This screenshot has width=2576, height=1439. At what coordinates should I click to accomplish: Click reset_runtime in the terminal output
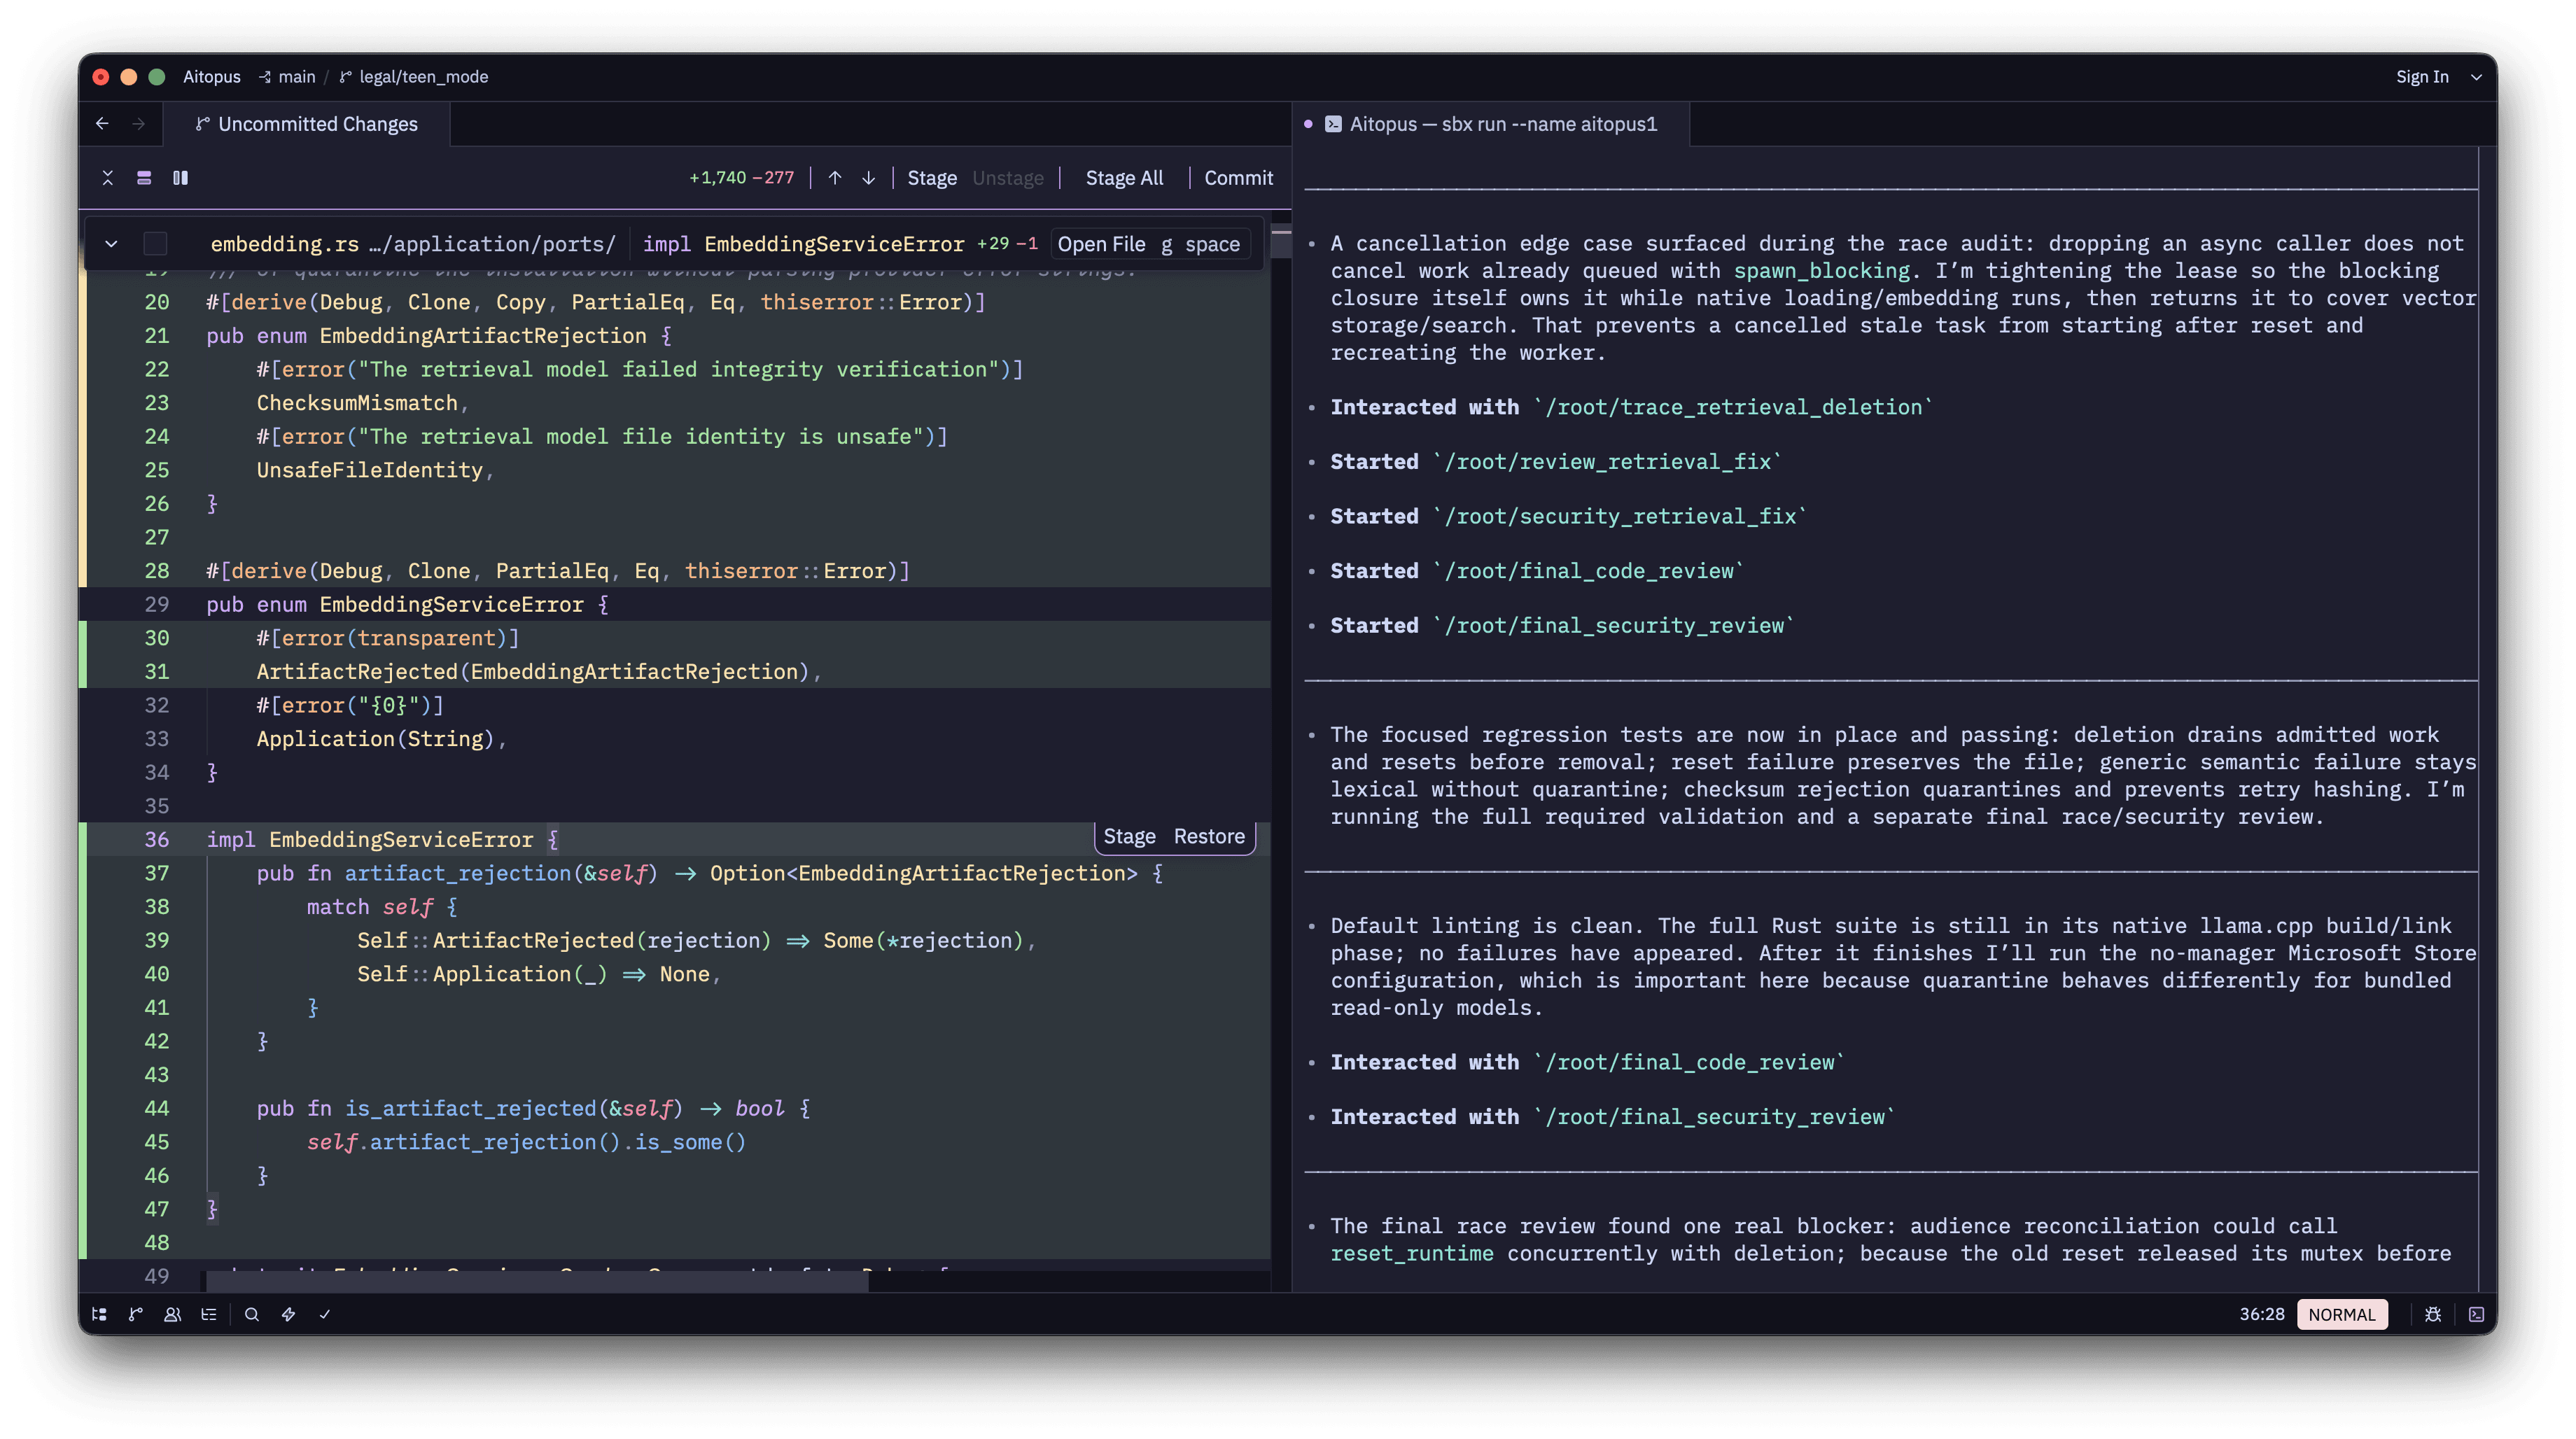click(x=1411, y=1253)
